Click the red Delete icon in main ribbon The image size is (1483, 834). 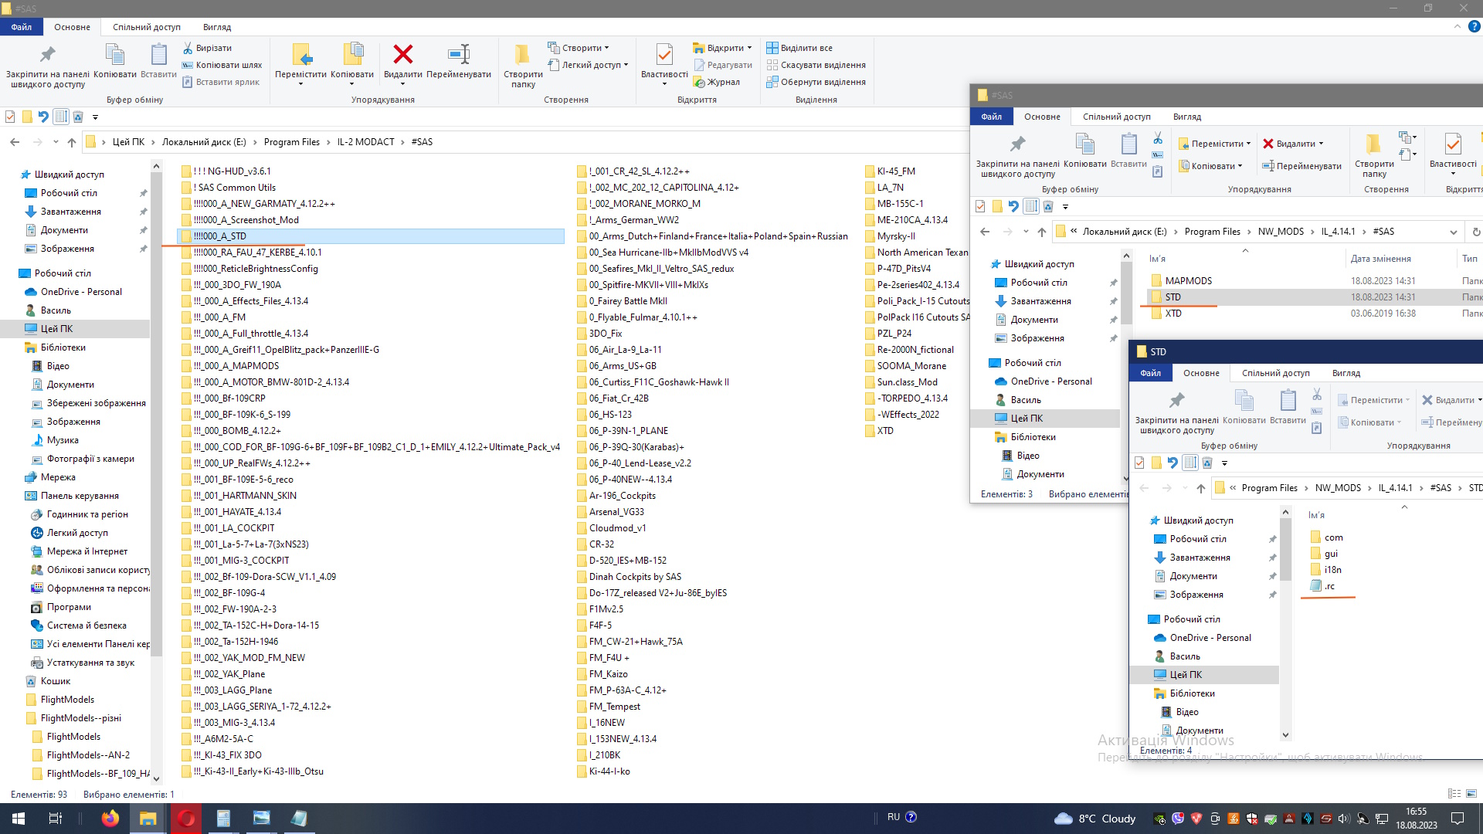[402, 55]
